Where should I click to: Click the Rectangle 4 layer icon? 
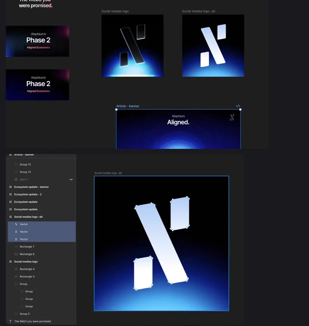(x=16, y=269)
